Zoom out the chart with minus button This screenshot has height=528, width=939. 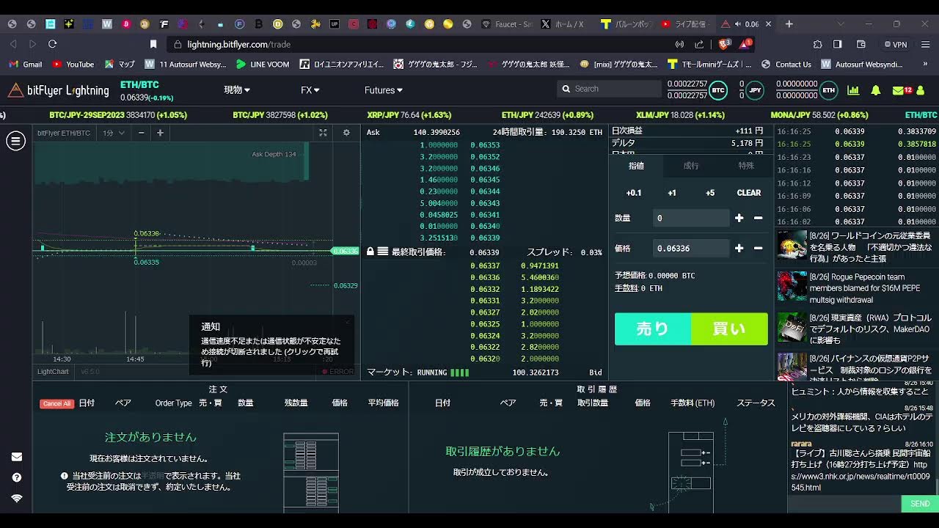[141, 133]
